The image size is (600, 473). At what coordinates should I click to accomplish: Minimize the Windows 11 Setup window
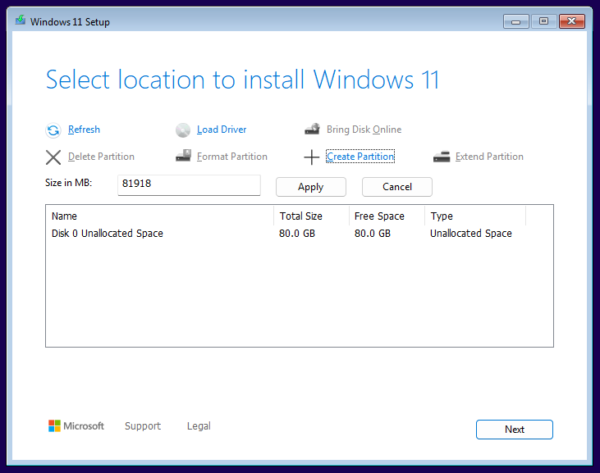tap(515, 21)
